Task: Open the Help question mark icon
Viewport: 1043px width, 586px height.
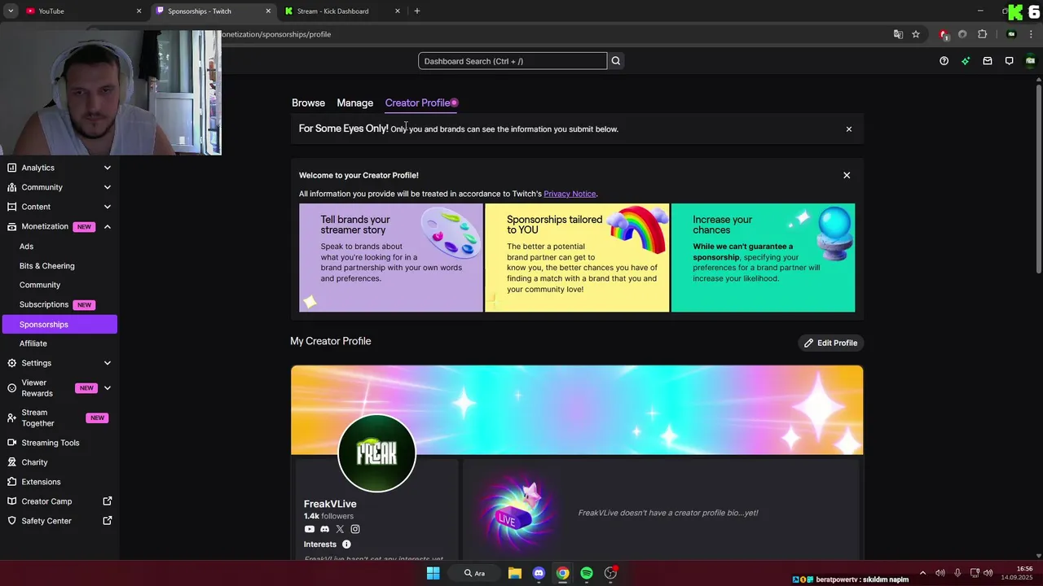Action: pyautogui.click(x=944, y=61)
